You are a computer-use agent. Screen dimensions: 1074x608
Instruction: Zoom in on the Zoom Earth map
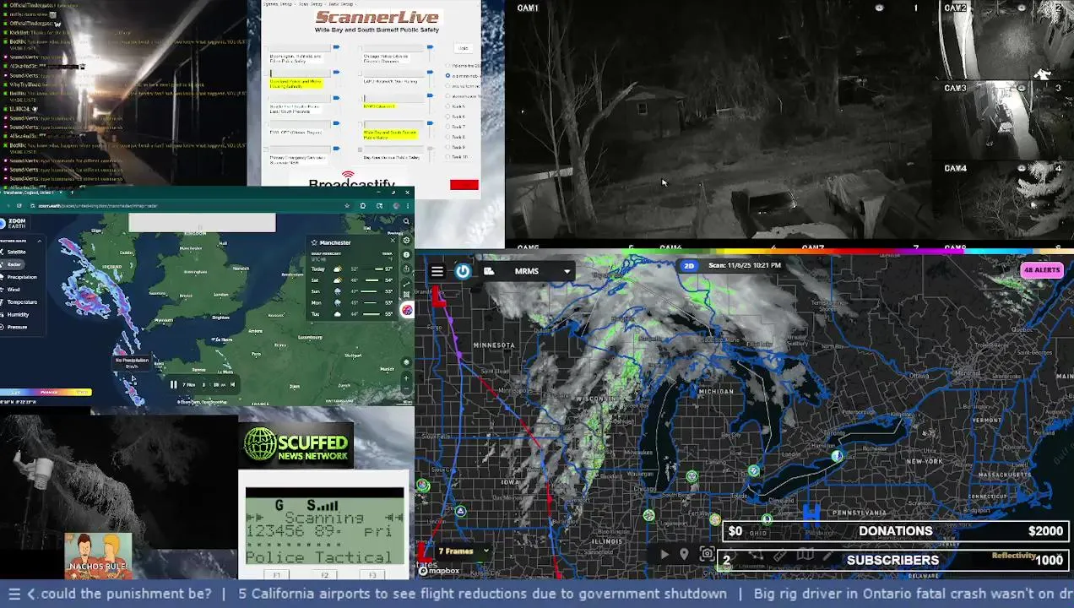coord(406,377)
